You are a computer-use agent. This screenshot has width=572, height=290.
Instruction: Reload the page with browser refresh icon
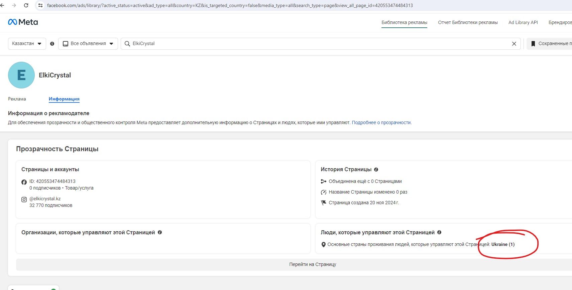tap(26, 5)
